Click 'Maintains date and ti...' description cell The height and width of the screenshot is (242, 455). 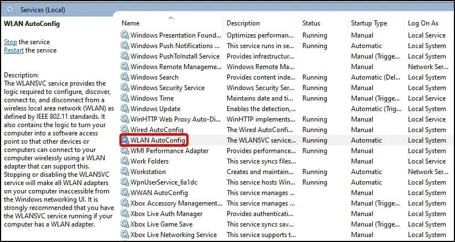pos(260,98)
